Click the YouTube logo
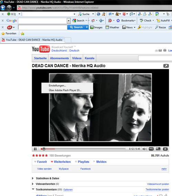 click(x=41, y=49)
